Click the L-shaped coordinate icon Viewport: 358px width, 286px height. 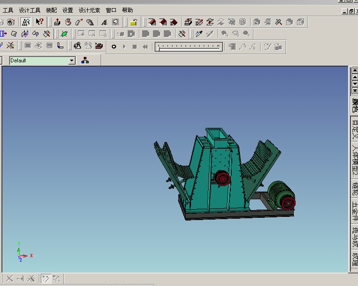click(60, 46)
